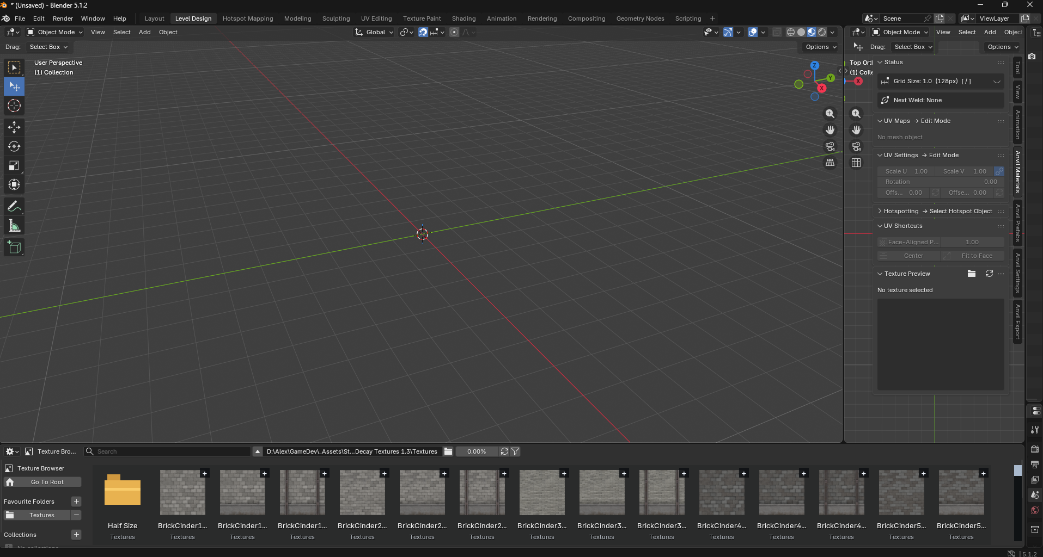The width and height of the screenshot is (1043, 557).
Task: Expand the Hotspotting panel
Action: (x=880, y=211)
